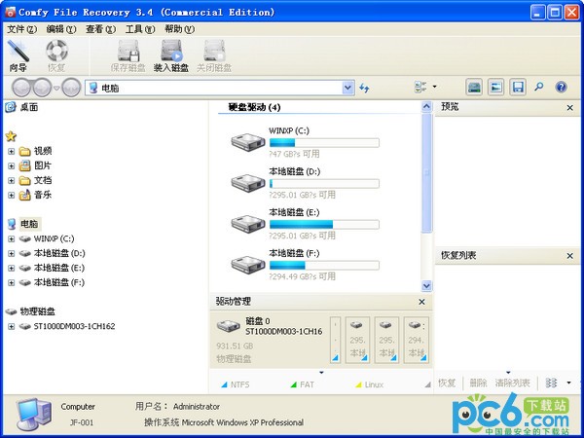
Task: Open the 帮助 menu
Action: [x=179, y=29]
